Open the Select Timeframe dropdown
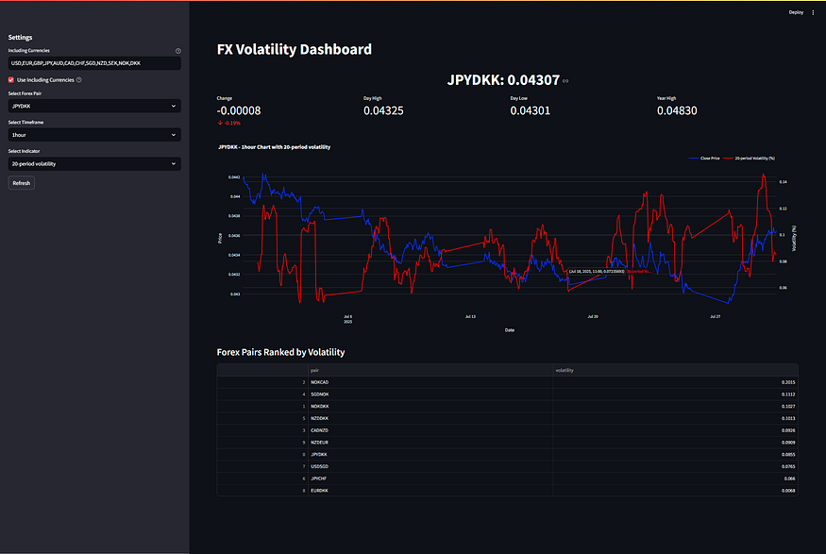The width and height of the screenshot is (826, 554). [94, 135]
